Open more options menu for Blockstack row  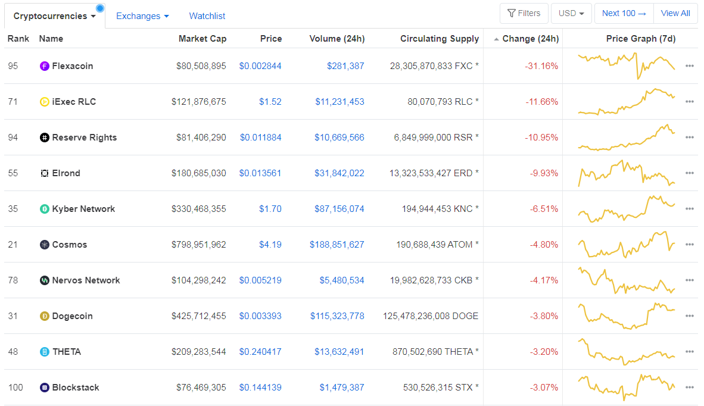(690, 387)
